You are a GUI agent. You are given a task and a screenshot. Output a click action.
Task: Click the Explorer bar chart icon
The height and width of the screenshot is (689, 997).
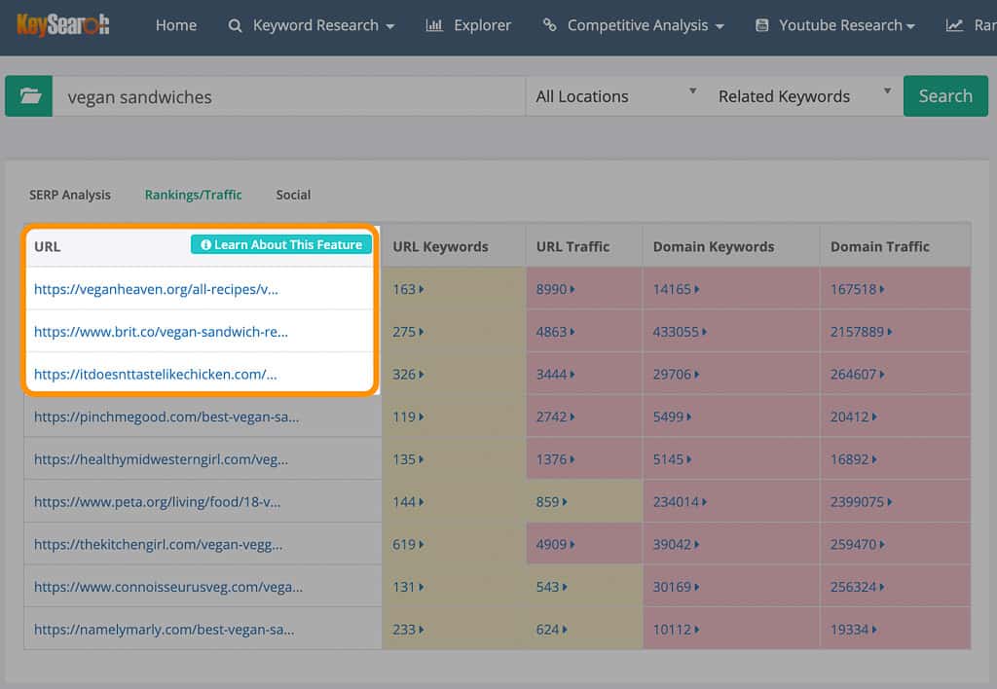434,25
